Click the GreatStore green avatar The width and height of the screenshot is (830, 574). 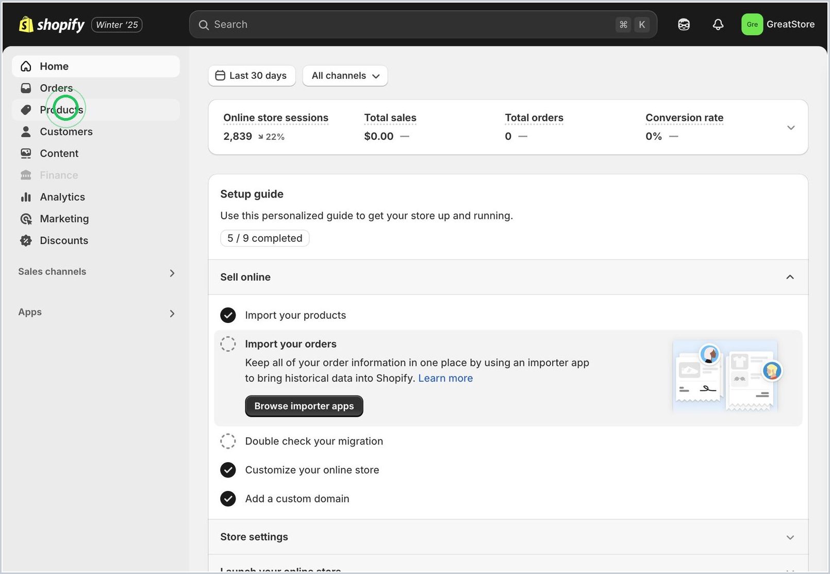click(752, 24)
